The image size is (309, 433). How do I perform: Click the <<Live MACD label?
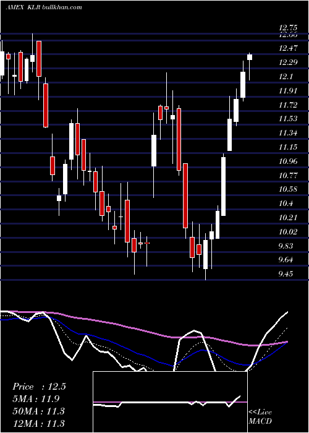(260, 417)
